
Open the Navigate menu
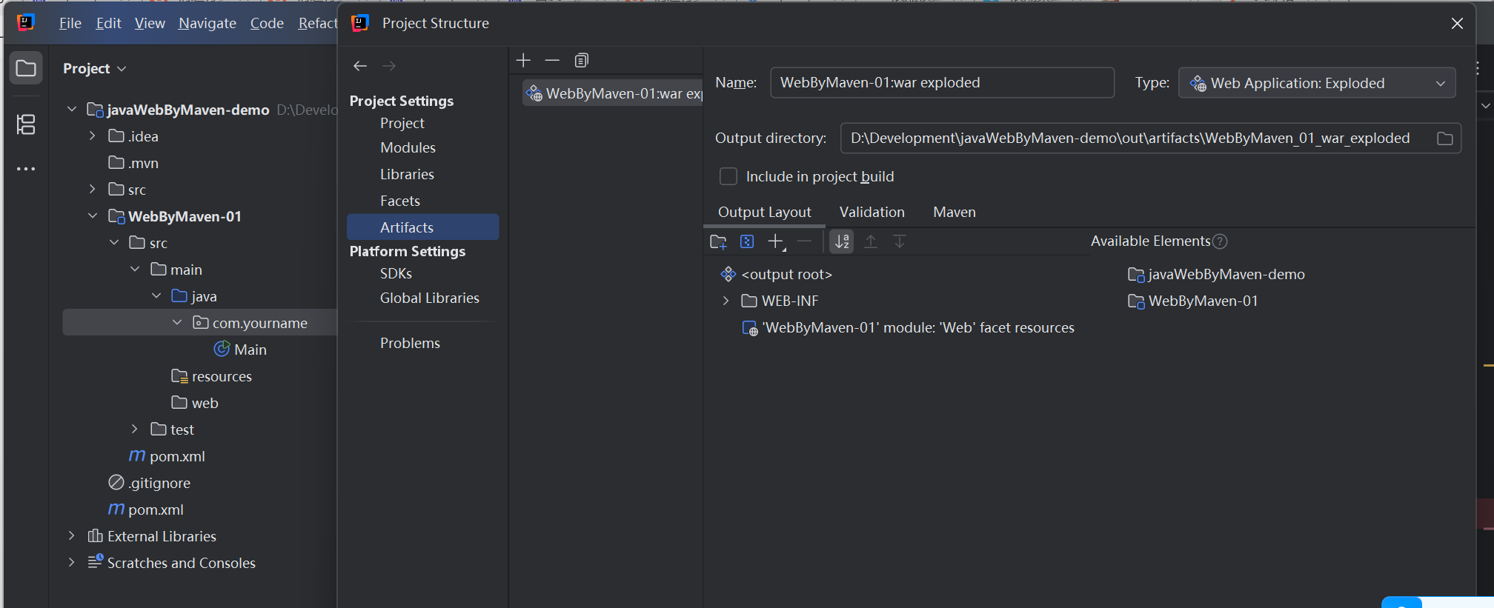click(207, 23)
